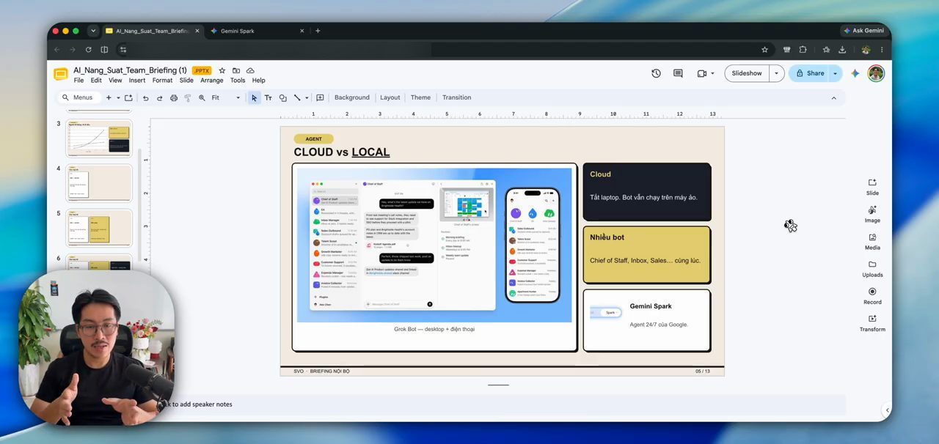Select slide 4 thumbnail
The height and width of the screenshot is (444, 939).
(x=99, y=183)
